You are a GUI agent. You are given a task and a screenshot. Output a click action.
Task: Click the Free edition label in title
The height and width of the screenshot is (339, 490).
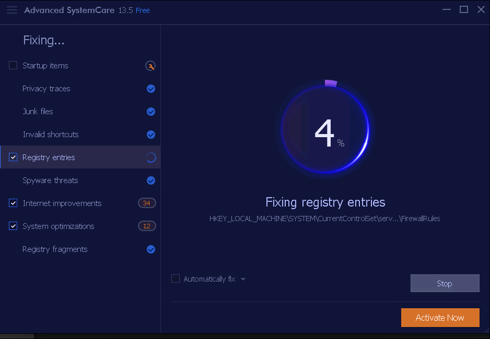(143, 10)
